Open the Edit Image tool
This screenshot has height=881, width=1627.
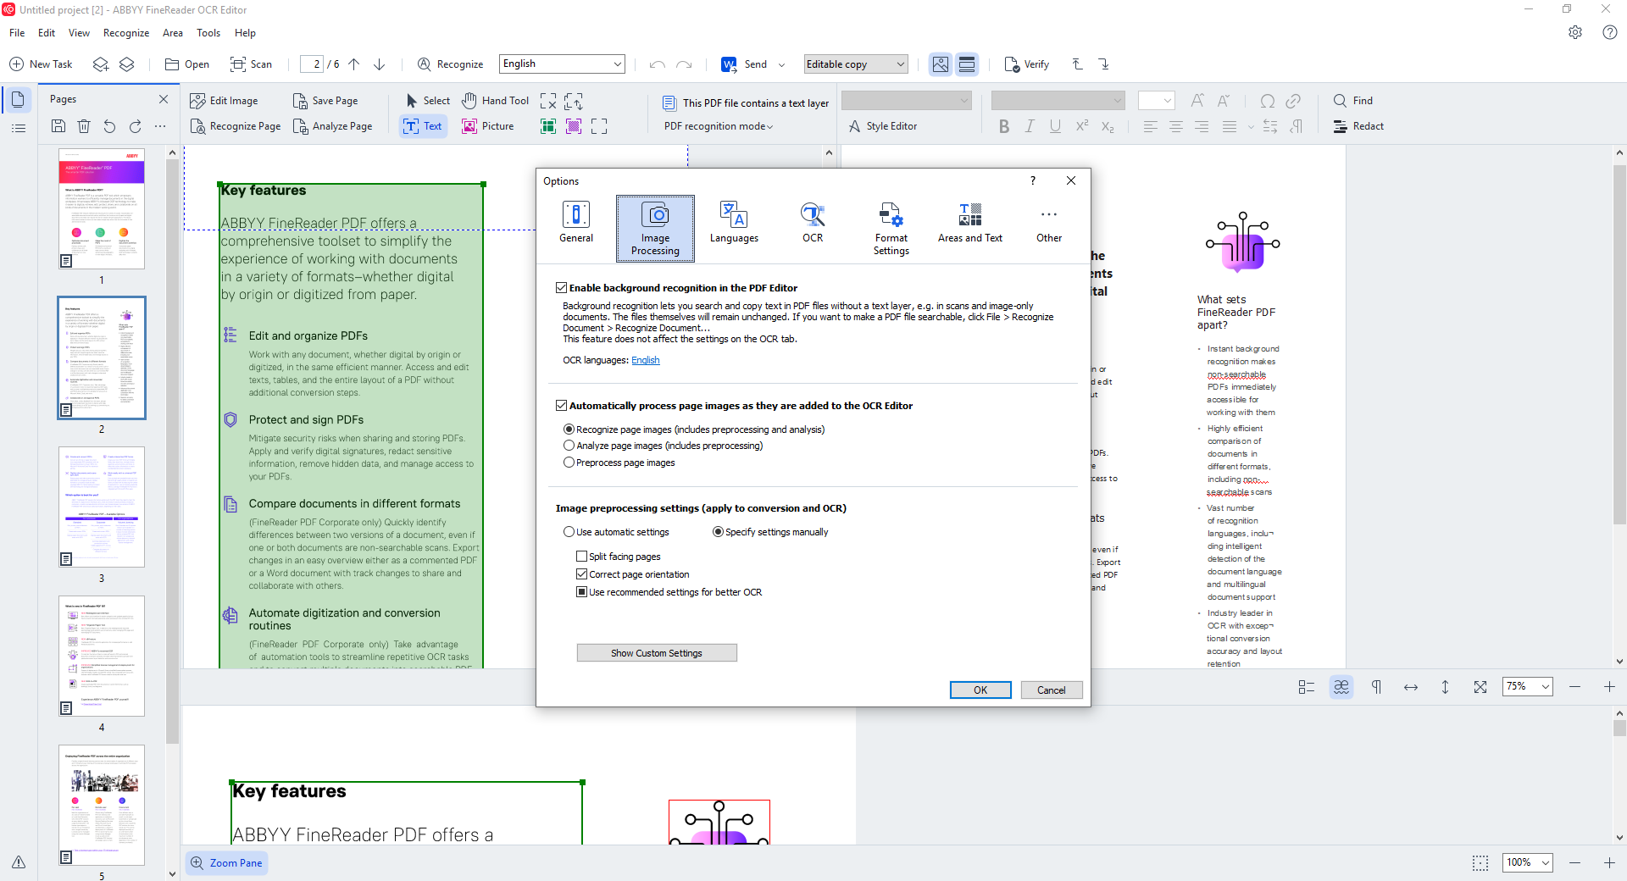(225, 101)
